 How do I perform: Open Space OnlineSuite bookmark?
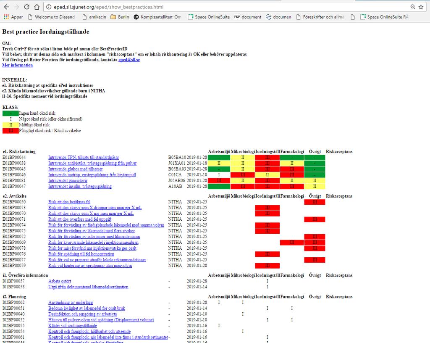[x=209, y=17]
